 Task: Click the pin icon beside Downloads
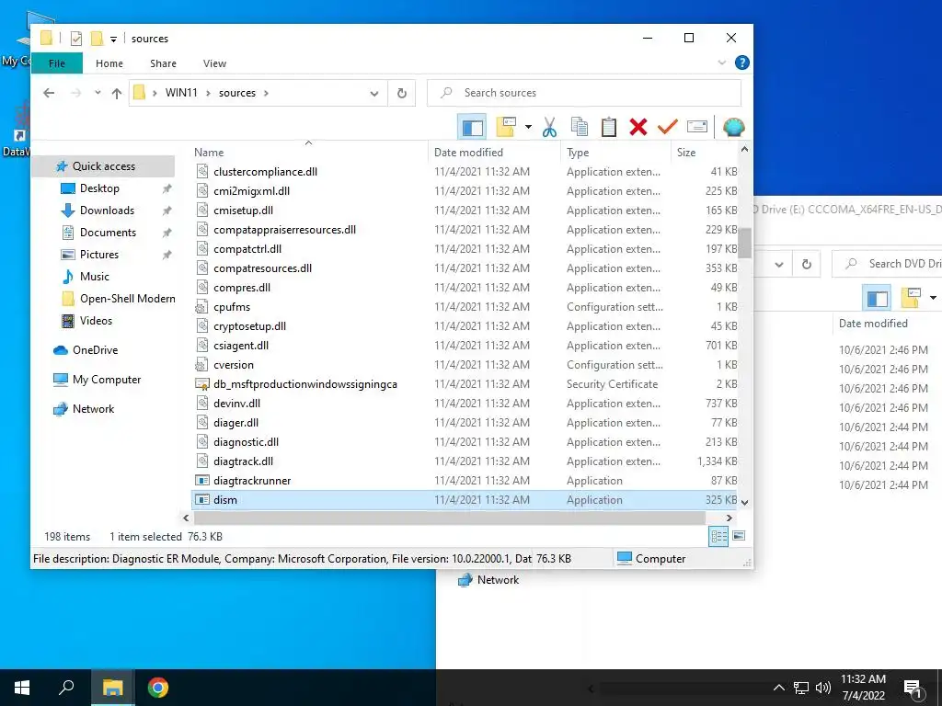[x=167, y=211]
